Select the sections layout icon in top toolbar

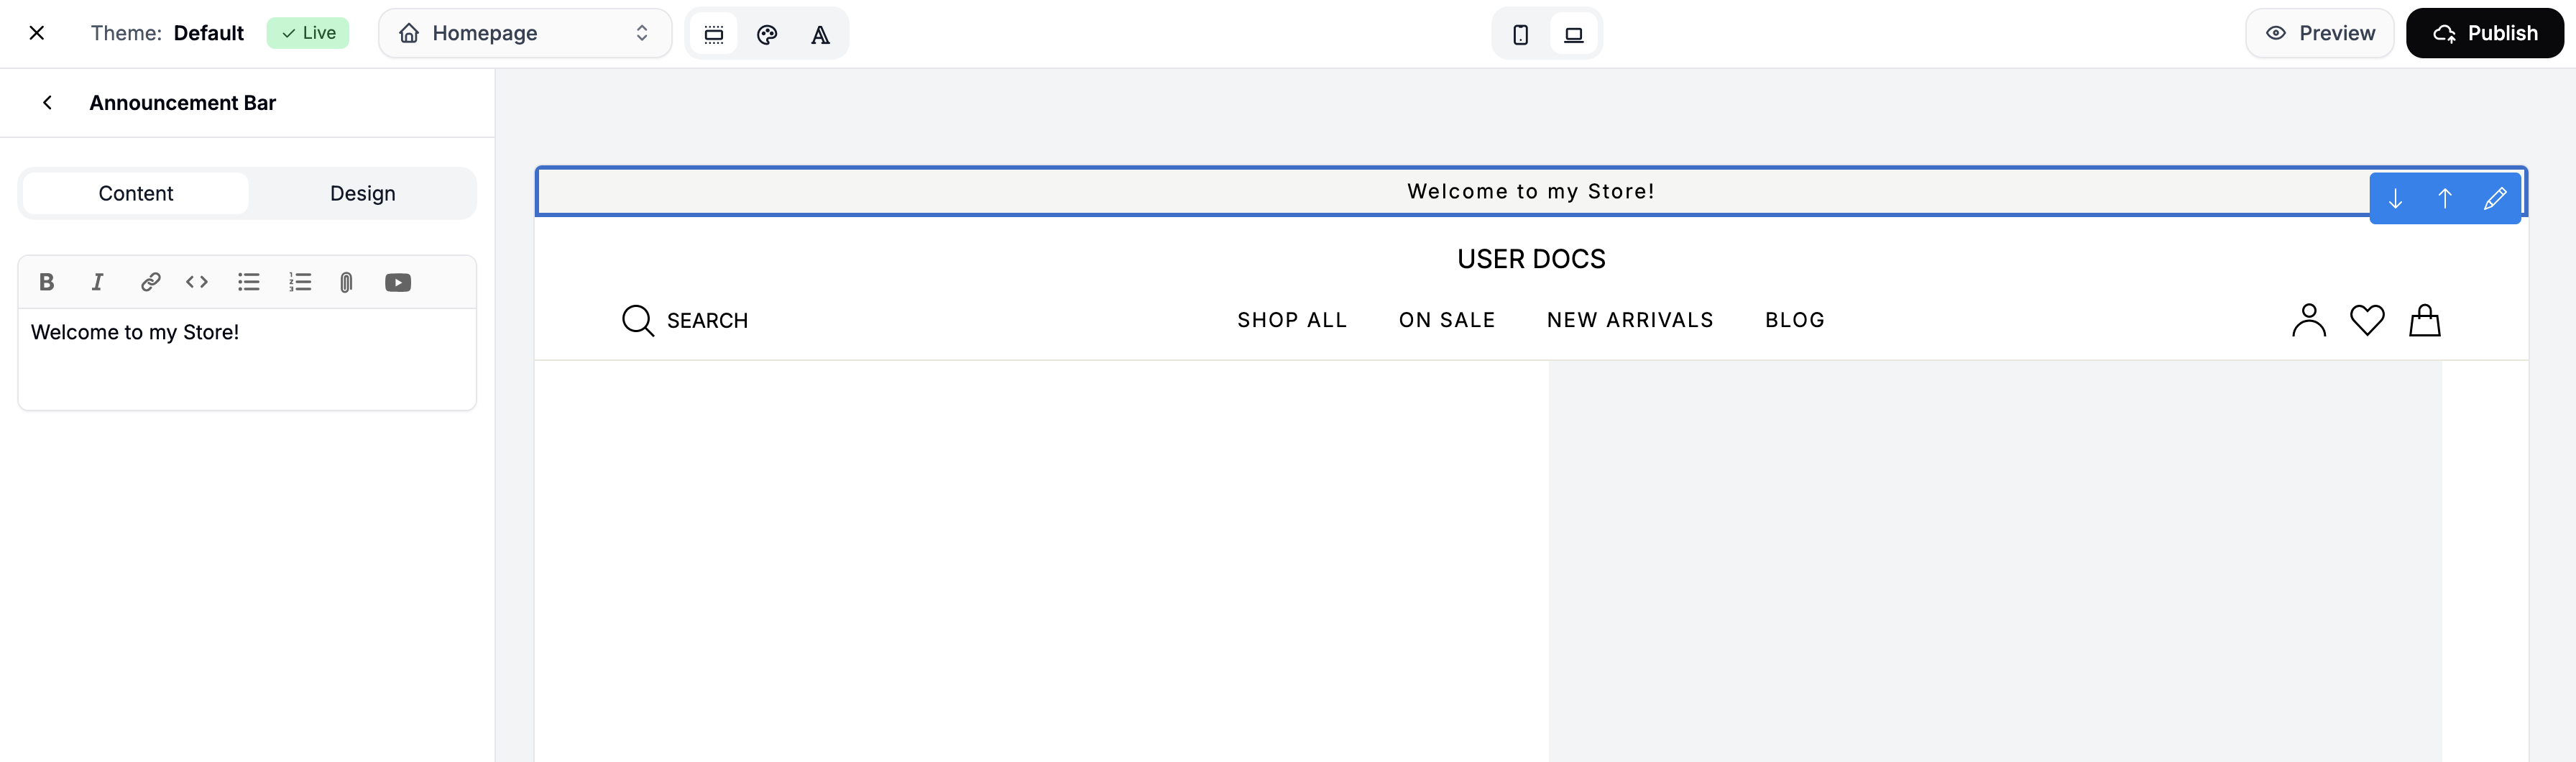point(714,34)
